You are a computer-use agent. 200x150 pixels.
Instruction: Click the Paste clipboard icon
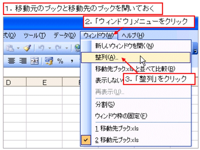tap(10, 48)
